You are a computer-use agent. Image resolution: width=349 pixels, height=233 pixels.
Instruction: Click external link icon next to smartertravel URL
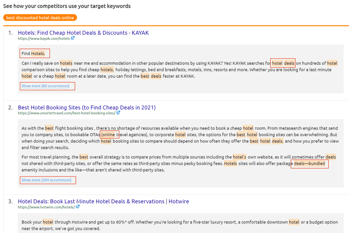click(118, 113)
